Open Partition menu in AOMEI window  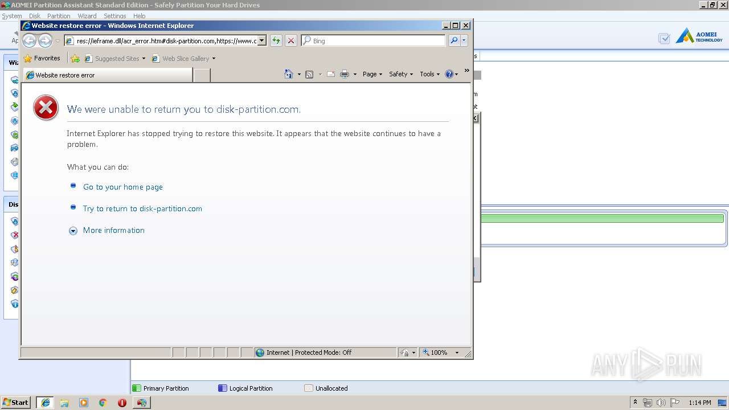coord(59,16)
